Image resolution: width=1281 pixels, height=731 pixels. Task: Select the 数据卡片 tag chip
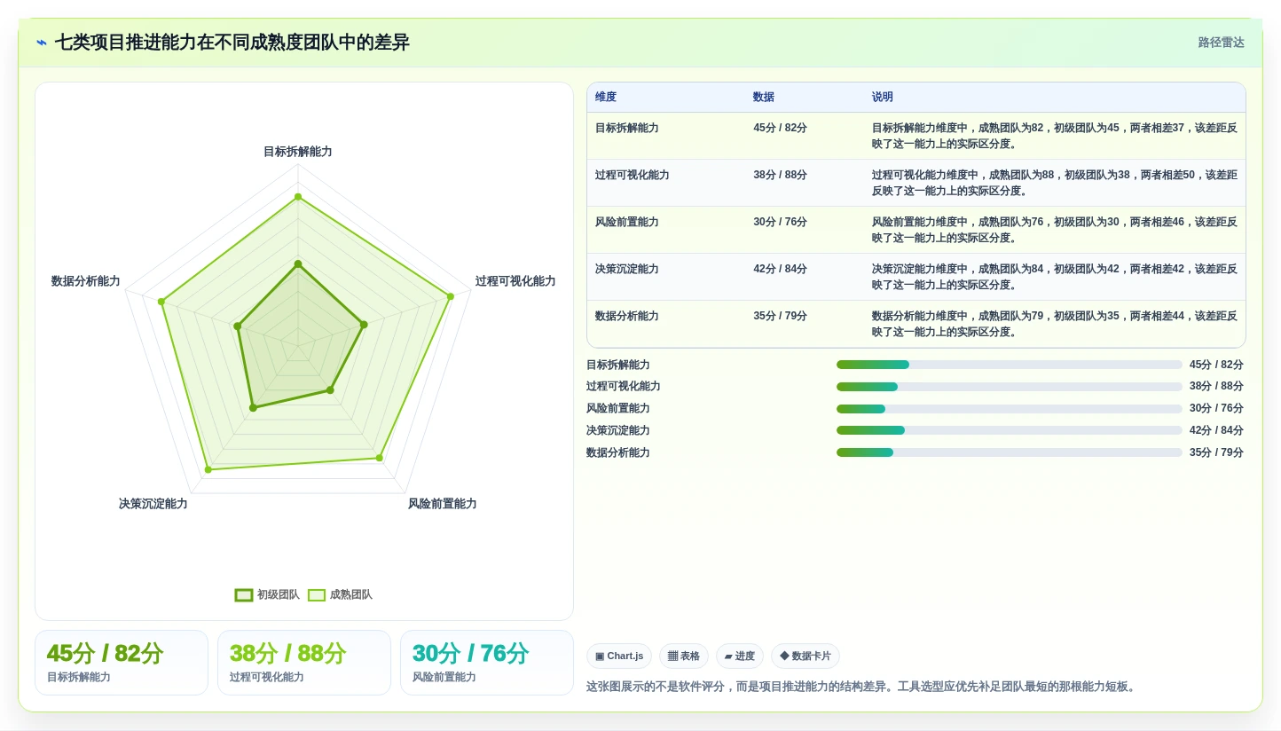click(806, 656)
